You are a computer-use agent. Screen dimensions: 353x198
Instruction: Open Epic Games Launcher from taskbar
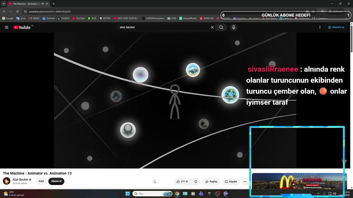tap(209, 194)
